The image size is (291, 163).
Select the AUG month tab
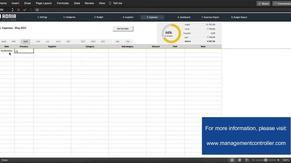click(58, 42)
